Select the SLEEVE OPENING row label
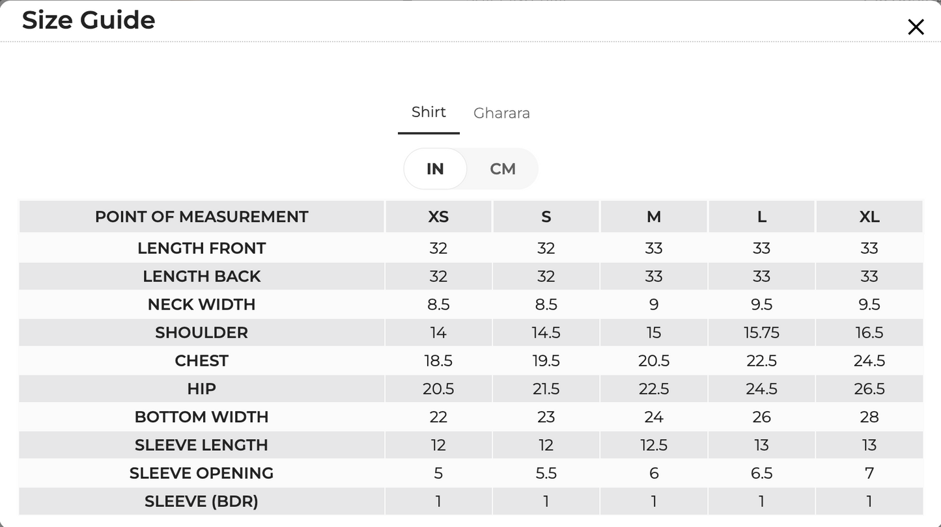Viewport: 941px width, 527px height. point(202,473)
